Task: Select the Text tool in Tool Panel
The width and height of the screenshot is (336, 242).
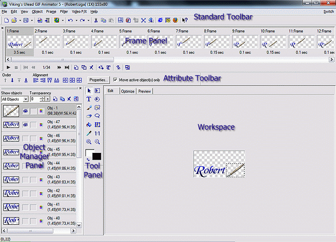Action: tap(89, 99)
